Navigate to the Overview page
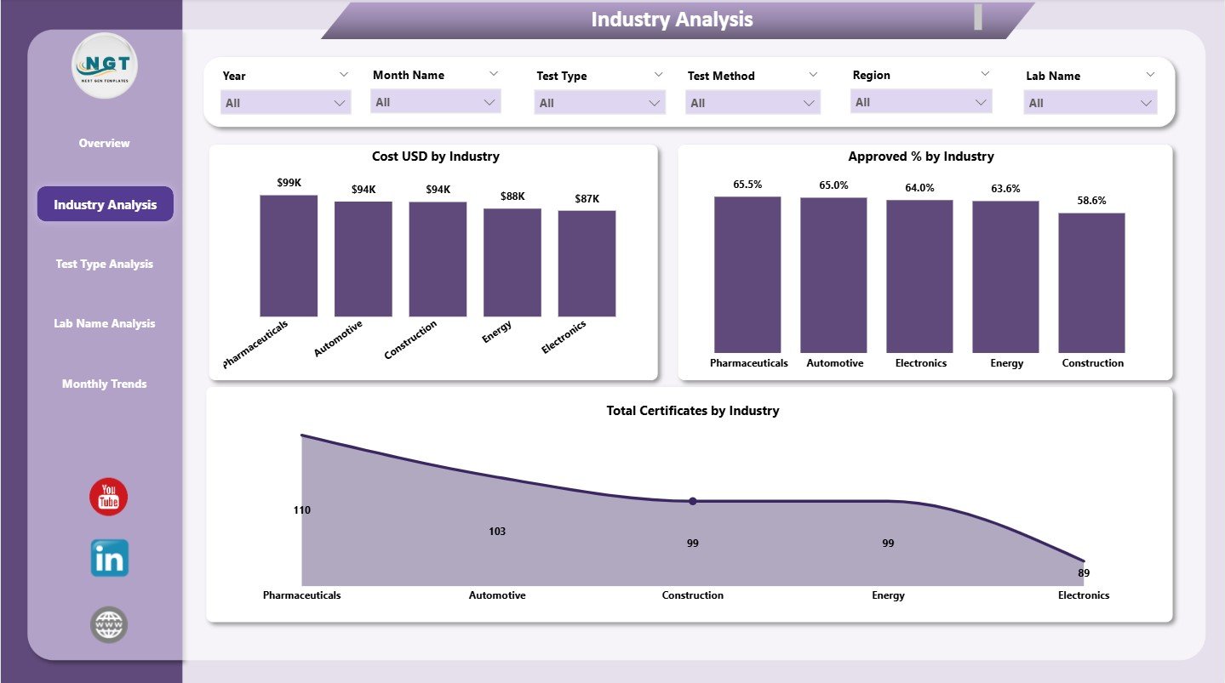 coord(104,143)
